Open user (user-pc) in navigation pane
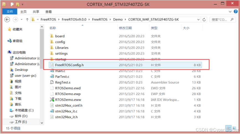The height and width of the screenshot is (134, 240). point(25,76)
